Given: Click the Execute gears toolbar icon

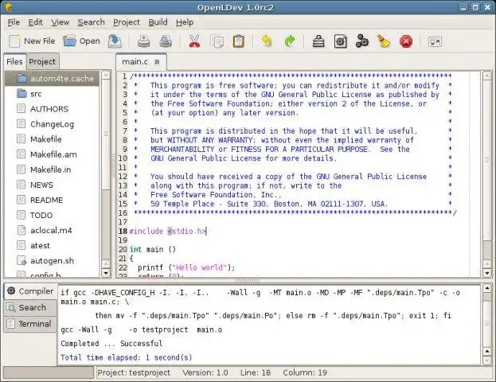Looking at the screenshot, I should [362, 41].
